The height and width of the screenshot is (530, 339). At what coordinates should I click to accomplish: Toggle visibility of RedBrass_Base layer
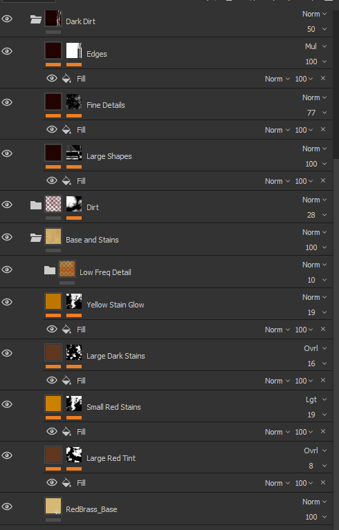[7, 507]
